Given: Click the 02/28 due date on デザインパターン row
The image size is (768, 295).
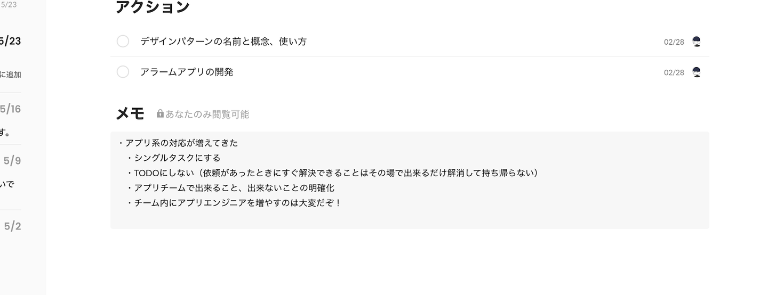Looking at the screenshot, I should 674,42.
